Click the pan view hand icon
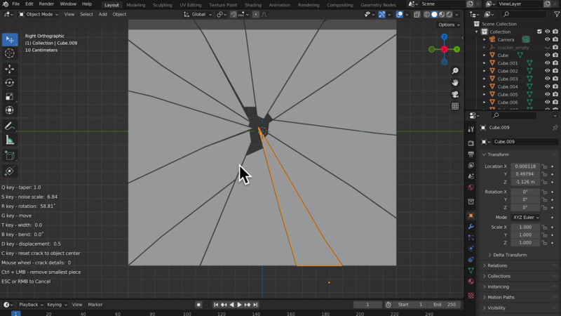Screen dimensions: 561x316 pos(455,83)
